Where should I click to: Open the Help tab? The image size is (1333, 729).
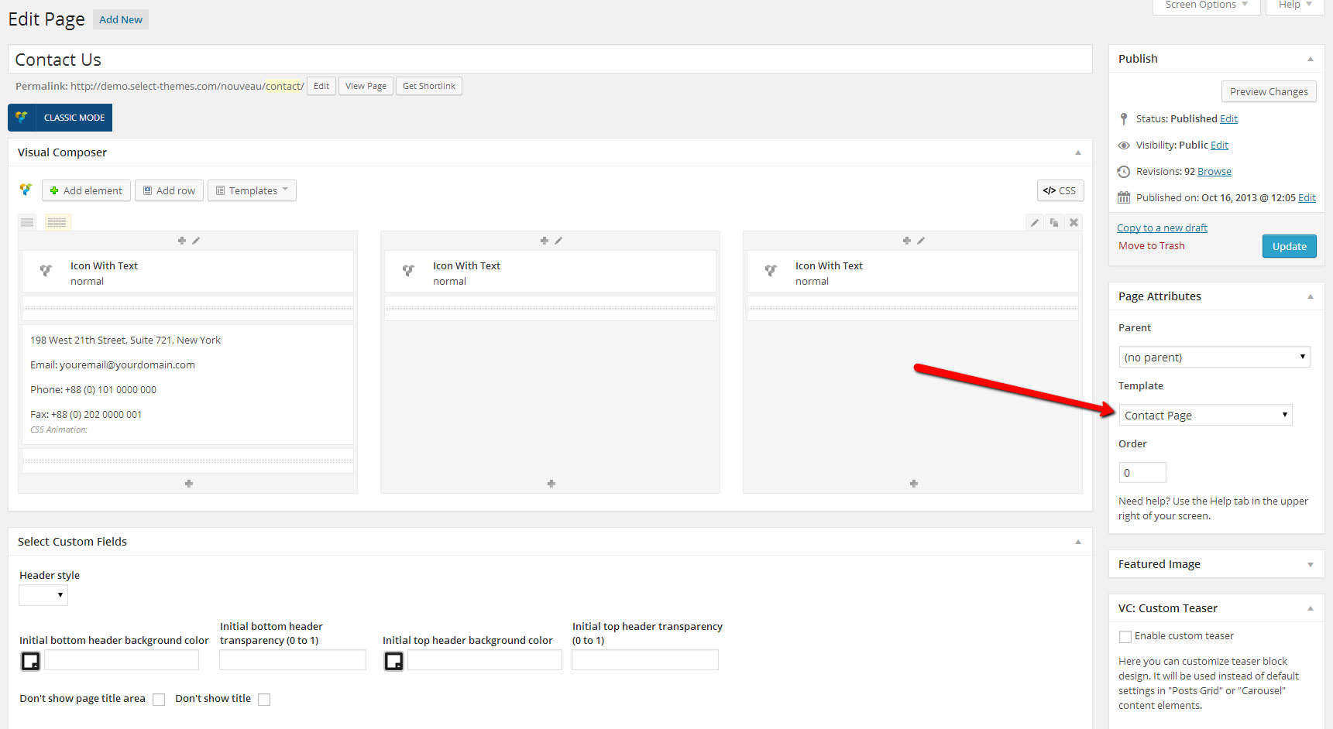pos(1294,5)
